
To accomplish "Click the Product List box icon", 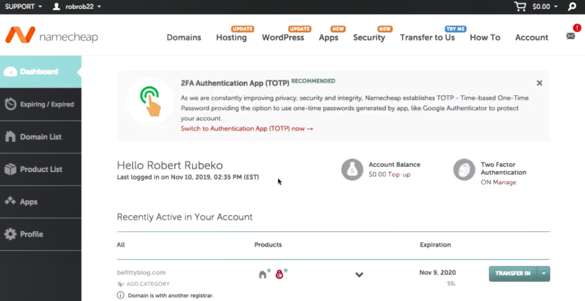I will 10,169.
